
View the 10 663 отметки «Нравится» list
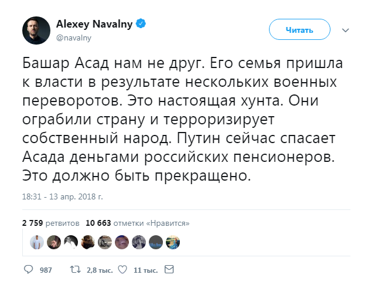[137, 223]
